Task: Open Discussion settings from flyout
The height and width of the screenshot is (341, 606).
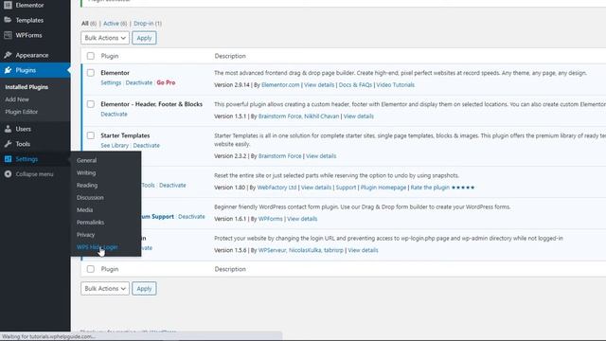Action: [x=90, y=198]
